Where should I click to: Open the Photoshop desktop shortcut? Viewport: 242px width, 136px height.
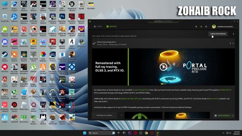(x=62, y=18)
